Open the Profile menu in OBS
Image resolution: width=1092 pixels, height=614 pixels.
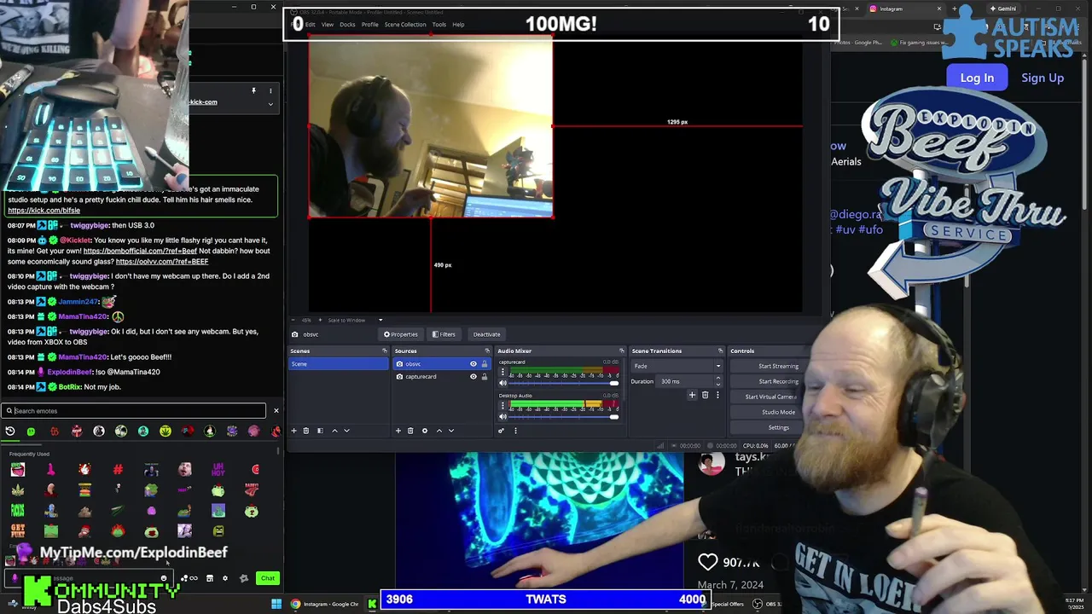pyautogui.click(x=369, y=24)
